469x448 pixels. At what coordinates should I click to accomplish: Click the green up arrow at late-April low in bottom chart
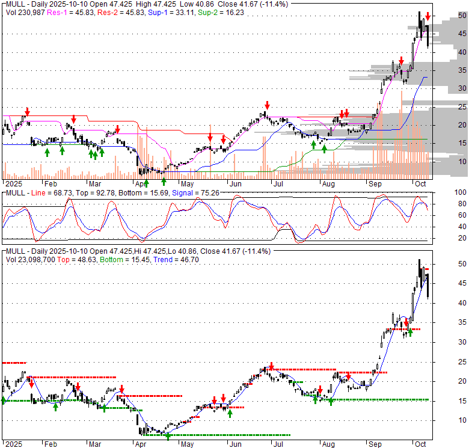coord(168,436)
